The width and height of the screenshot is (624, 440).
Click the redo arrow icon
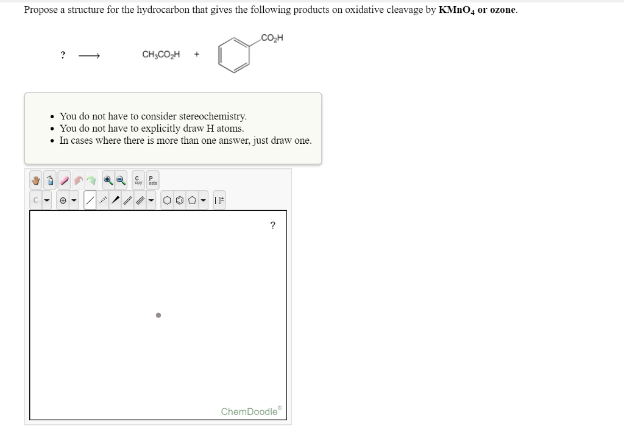[91, 180]
